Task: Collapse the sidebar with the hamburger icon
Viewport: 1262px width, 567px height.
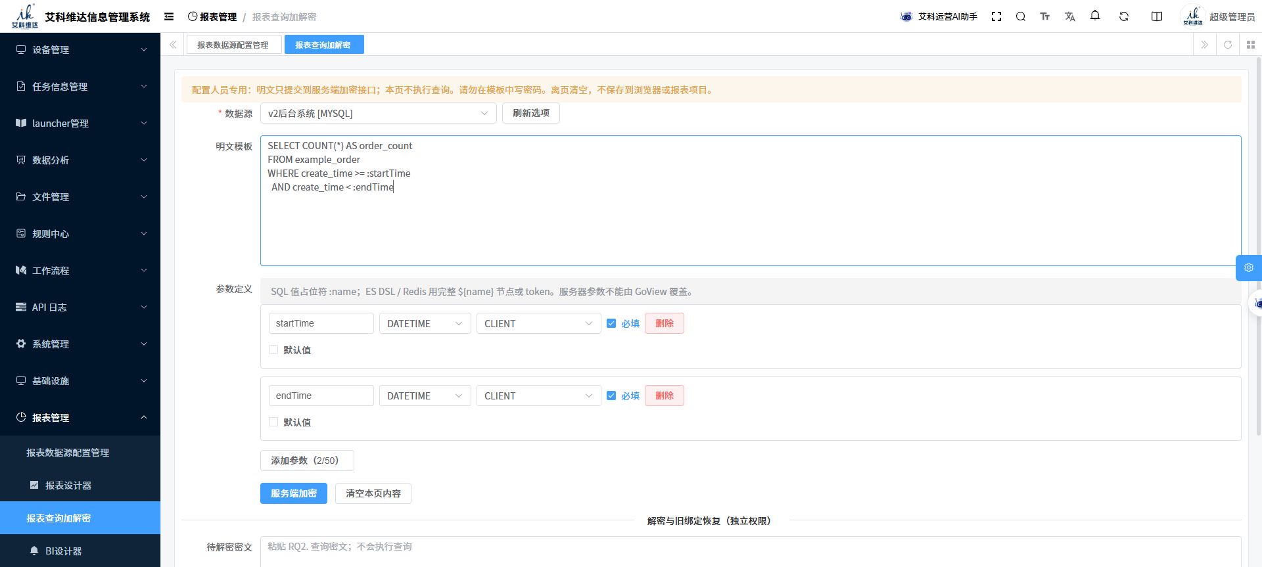Action: pos(169,16)
